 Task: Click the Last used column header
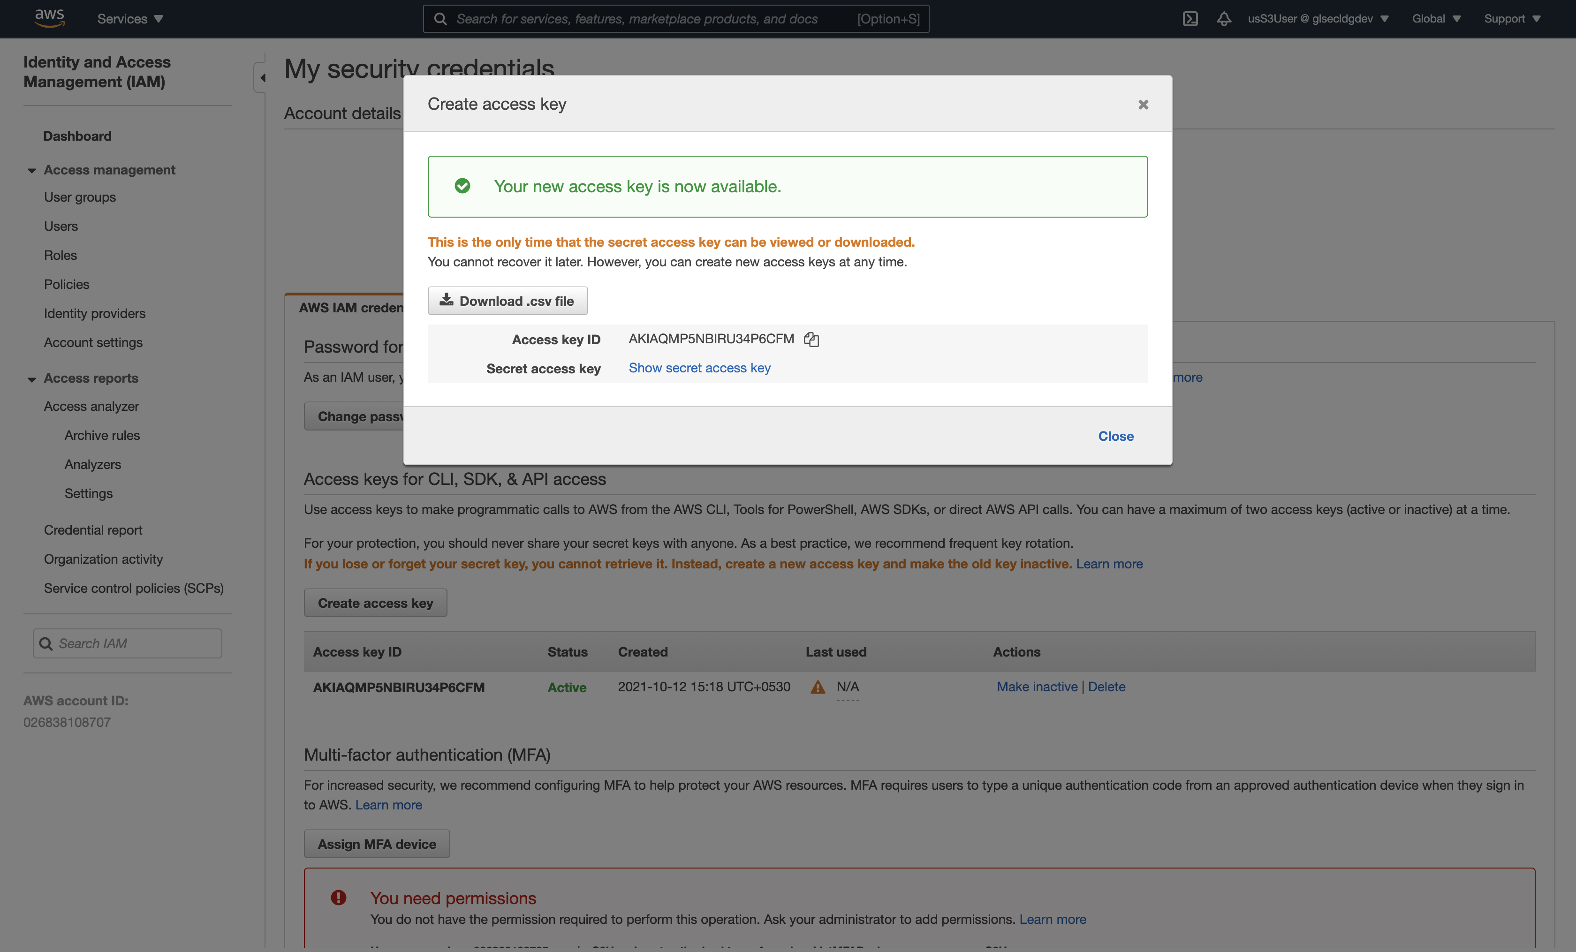pos(836,652)
